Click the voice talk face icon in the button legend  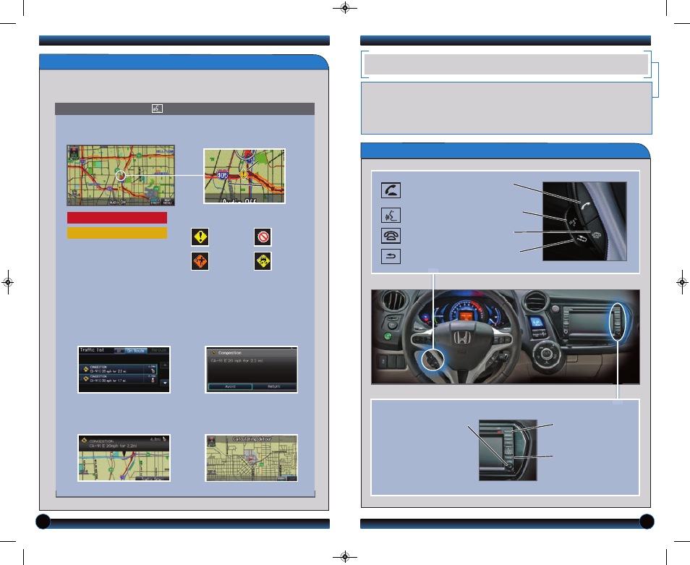391,215
